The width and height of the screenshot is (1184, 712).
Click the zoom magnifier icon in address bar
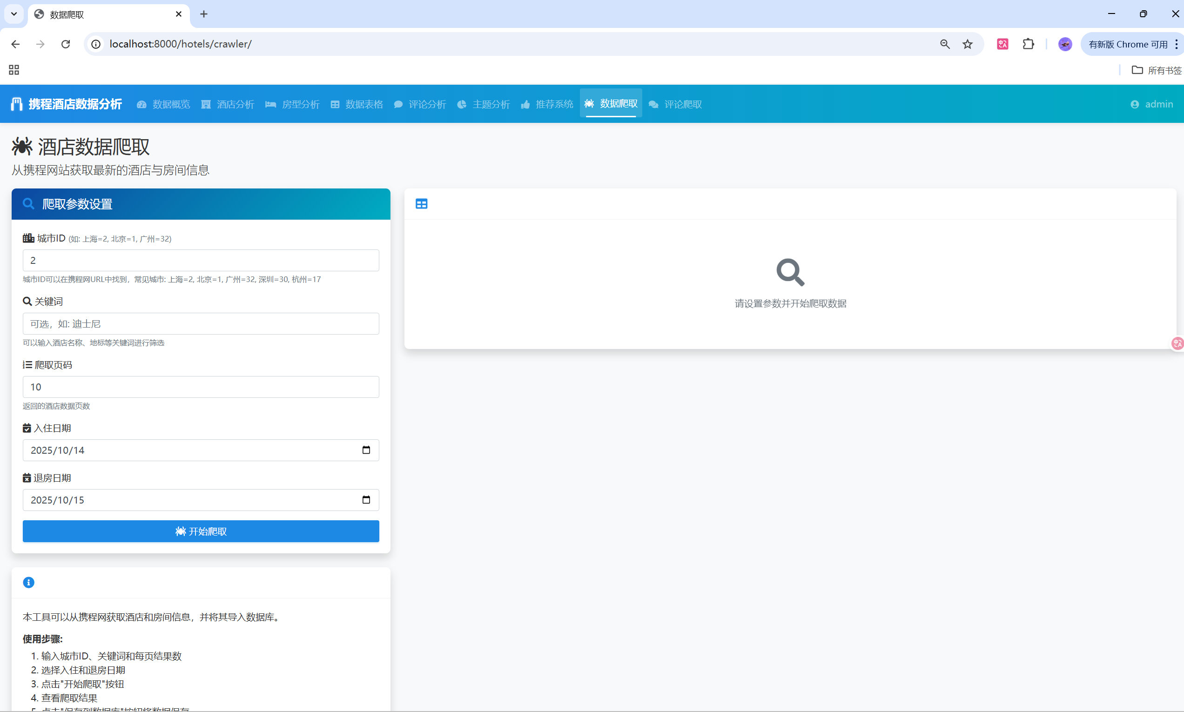pyautogui.click(x=945, y=44)
